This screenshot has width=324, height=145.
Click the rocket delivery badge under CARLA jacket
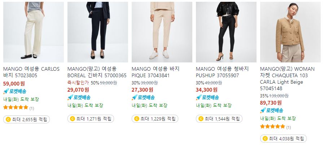pos(272,110)
